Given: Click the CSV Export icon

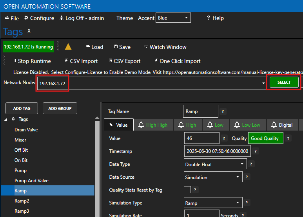Looking at the screenshot, I should pyautogui.click(x=110, y=61).
